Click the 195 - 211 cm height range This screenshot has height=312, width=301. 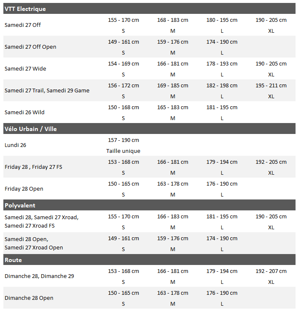[271, 85]
